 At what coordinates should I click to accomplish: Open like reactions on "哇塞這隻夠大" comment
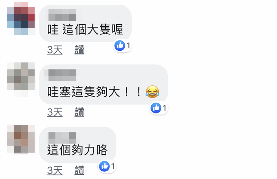[x=158, y=108]
